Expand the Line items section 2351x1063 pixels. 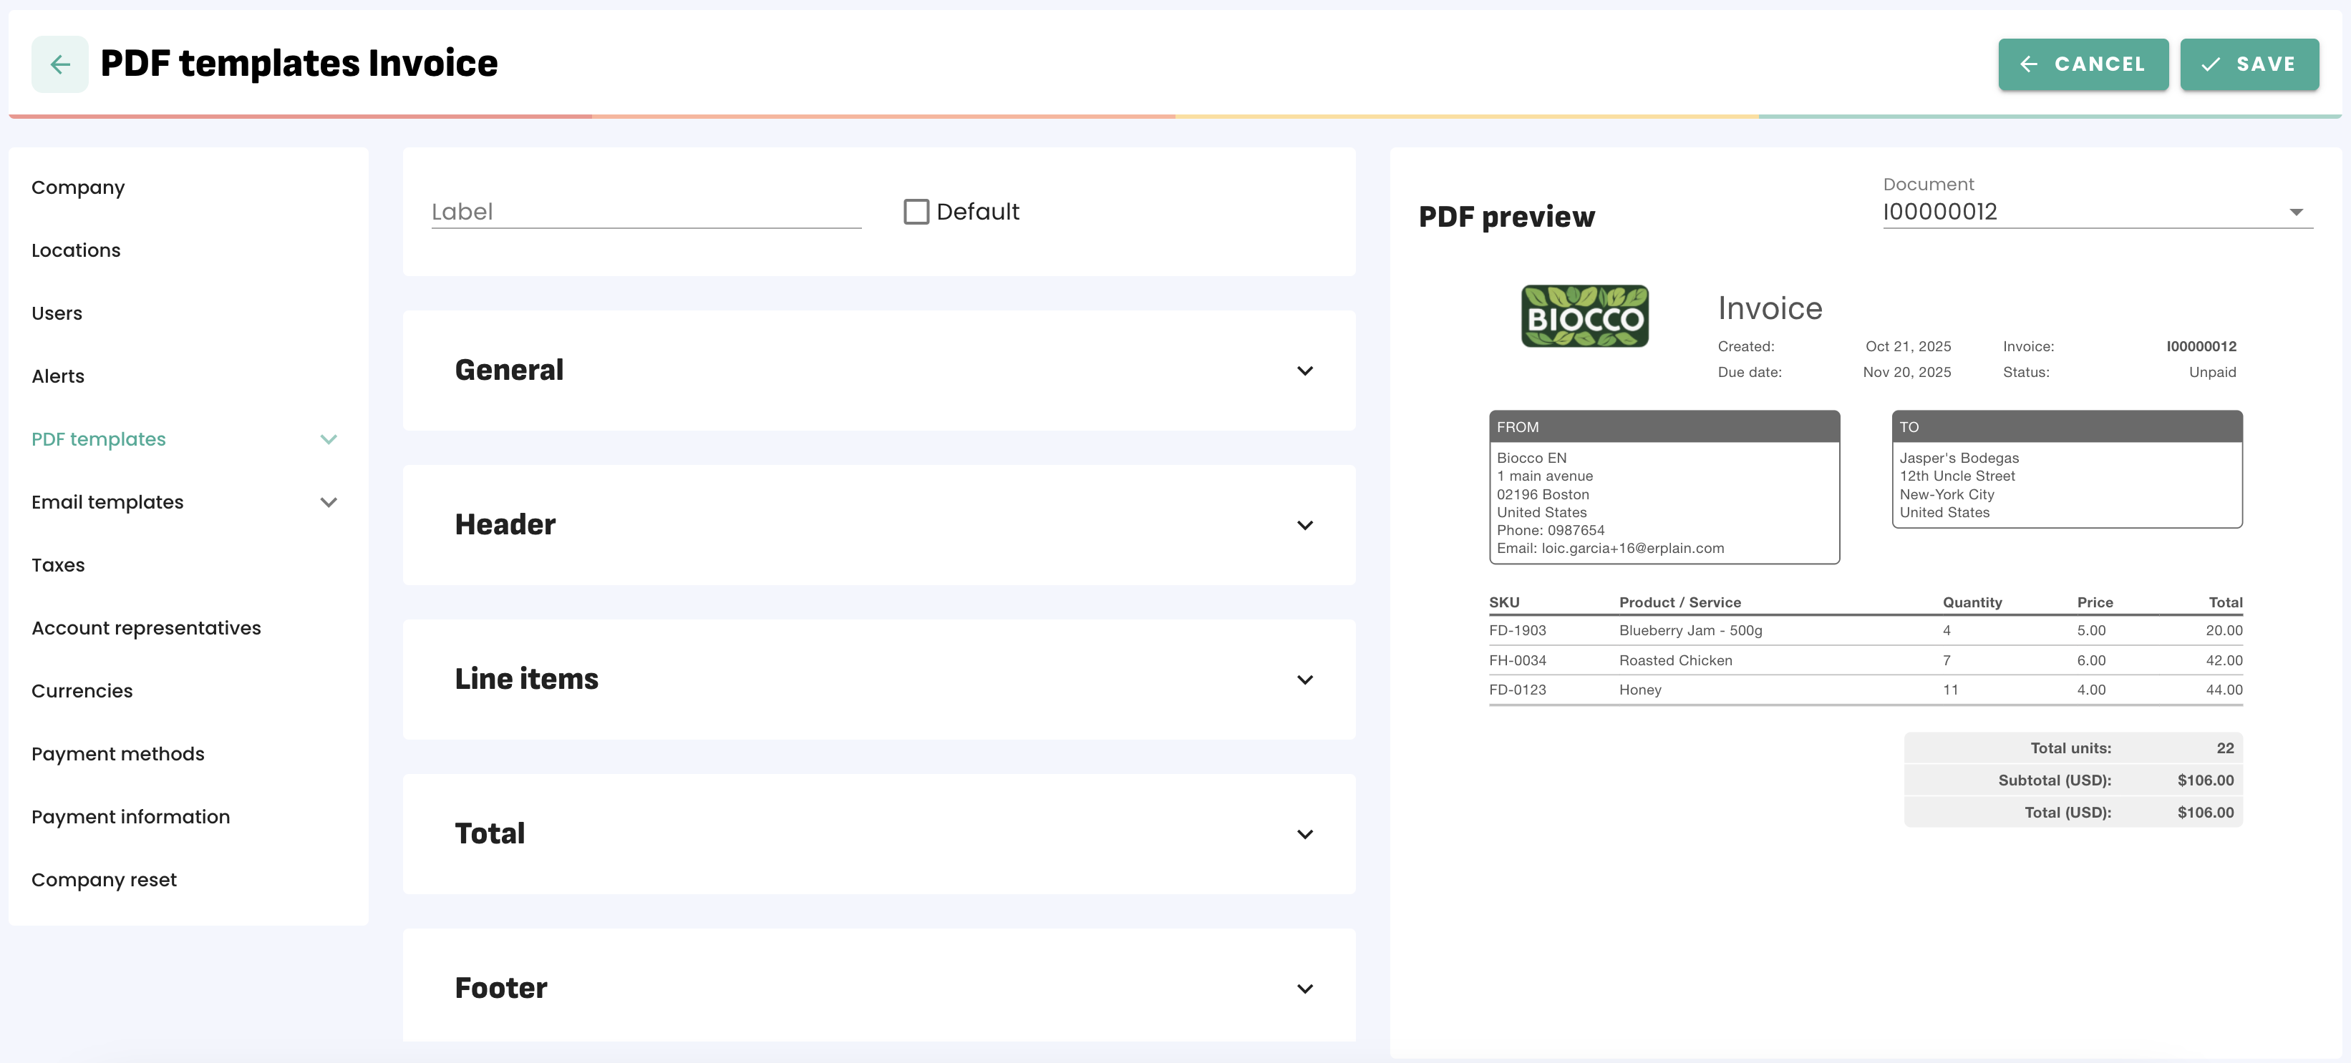(x=1304, y=680)
